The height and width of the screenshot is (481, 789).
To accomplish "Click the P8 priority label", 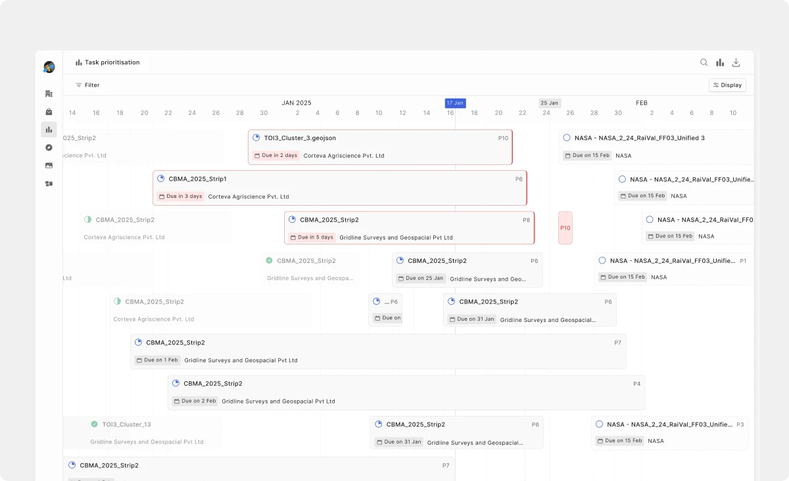I will [526, 220].
